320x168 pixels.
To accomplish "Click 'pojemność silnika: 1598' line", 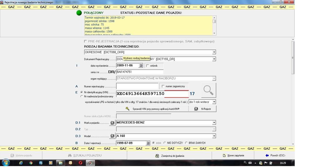I will pos(100,21).
